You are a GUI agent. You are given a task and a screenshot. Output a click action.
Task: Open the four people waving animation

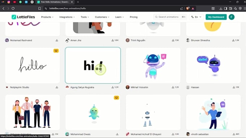[33, 112]
